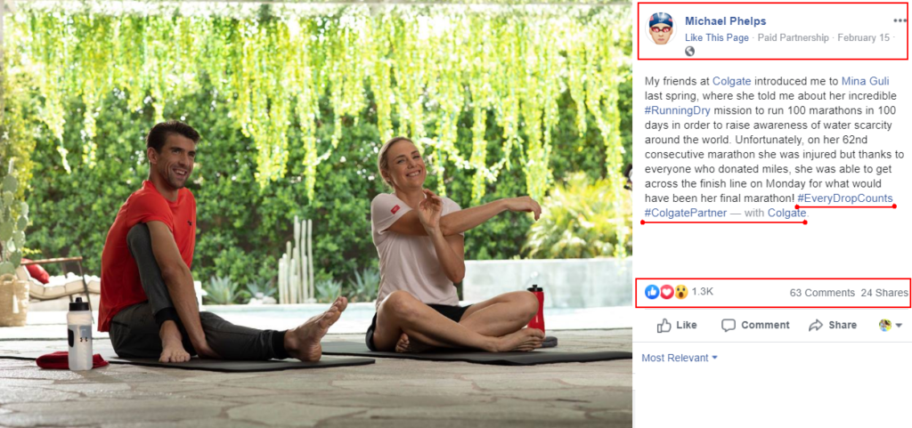Image resolution: width=912 pixels, height=428 pixels.
Task: Click the #EveryDropCounts hashtag
Action: [x=845, y=198]
